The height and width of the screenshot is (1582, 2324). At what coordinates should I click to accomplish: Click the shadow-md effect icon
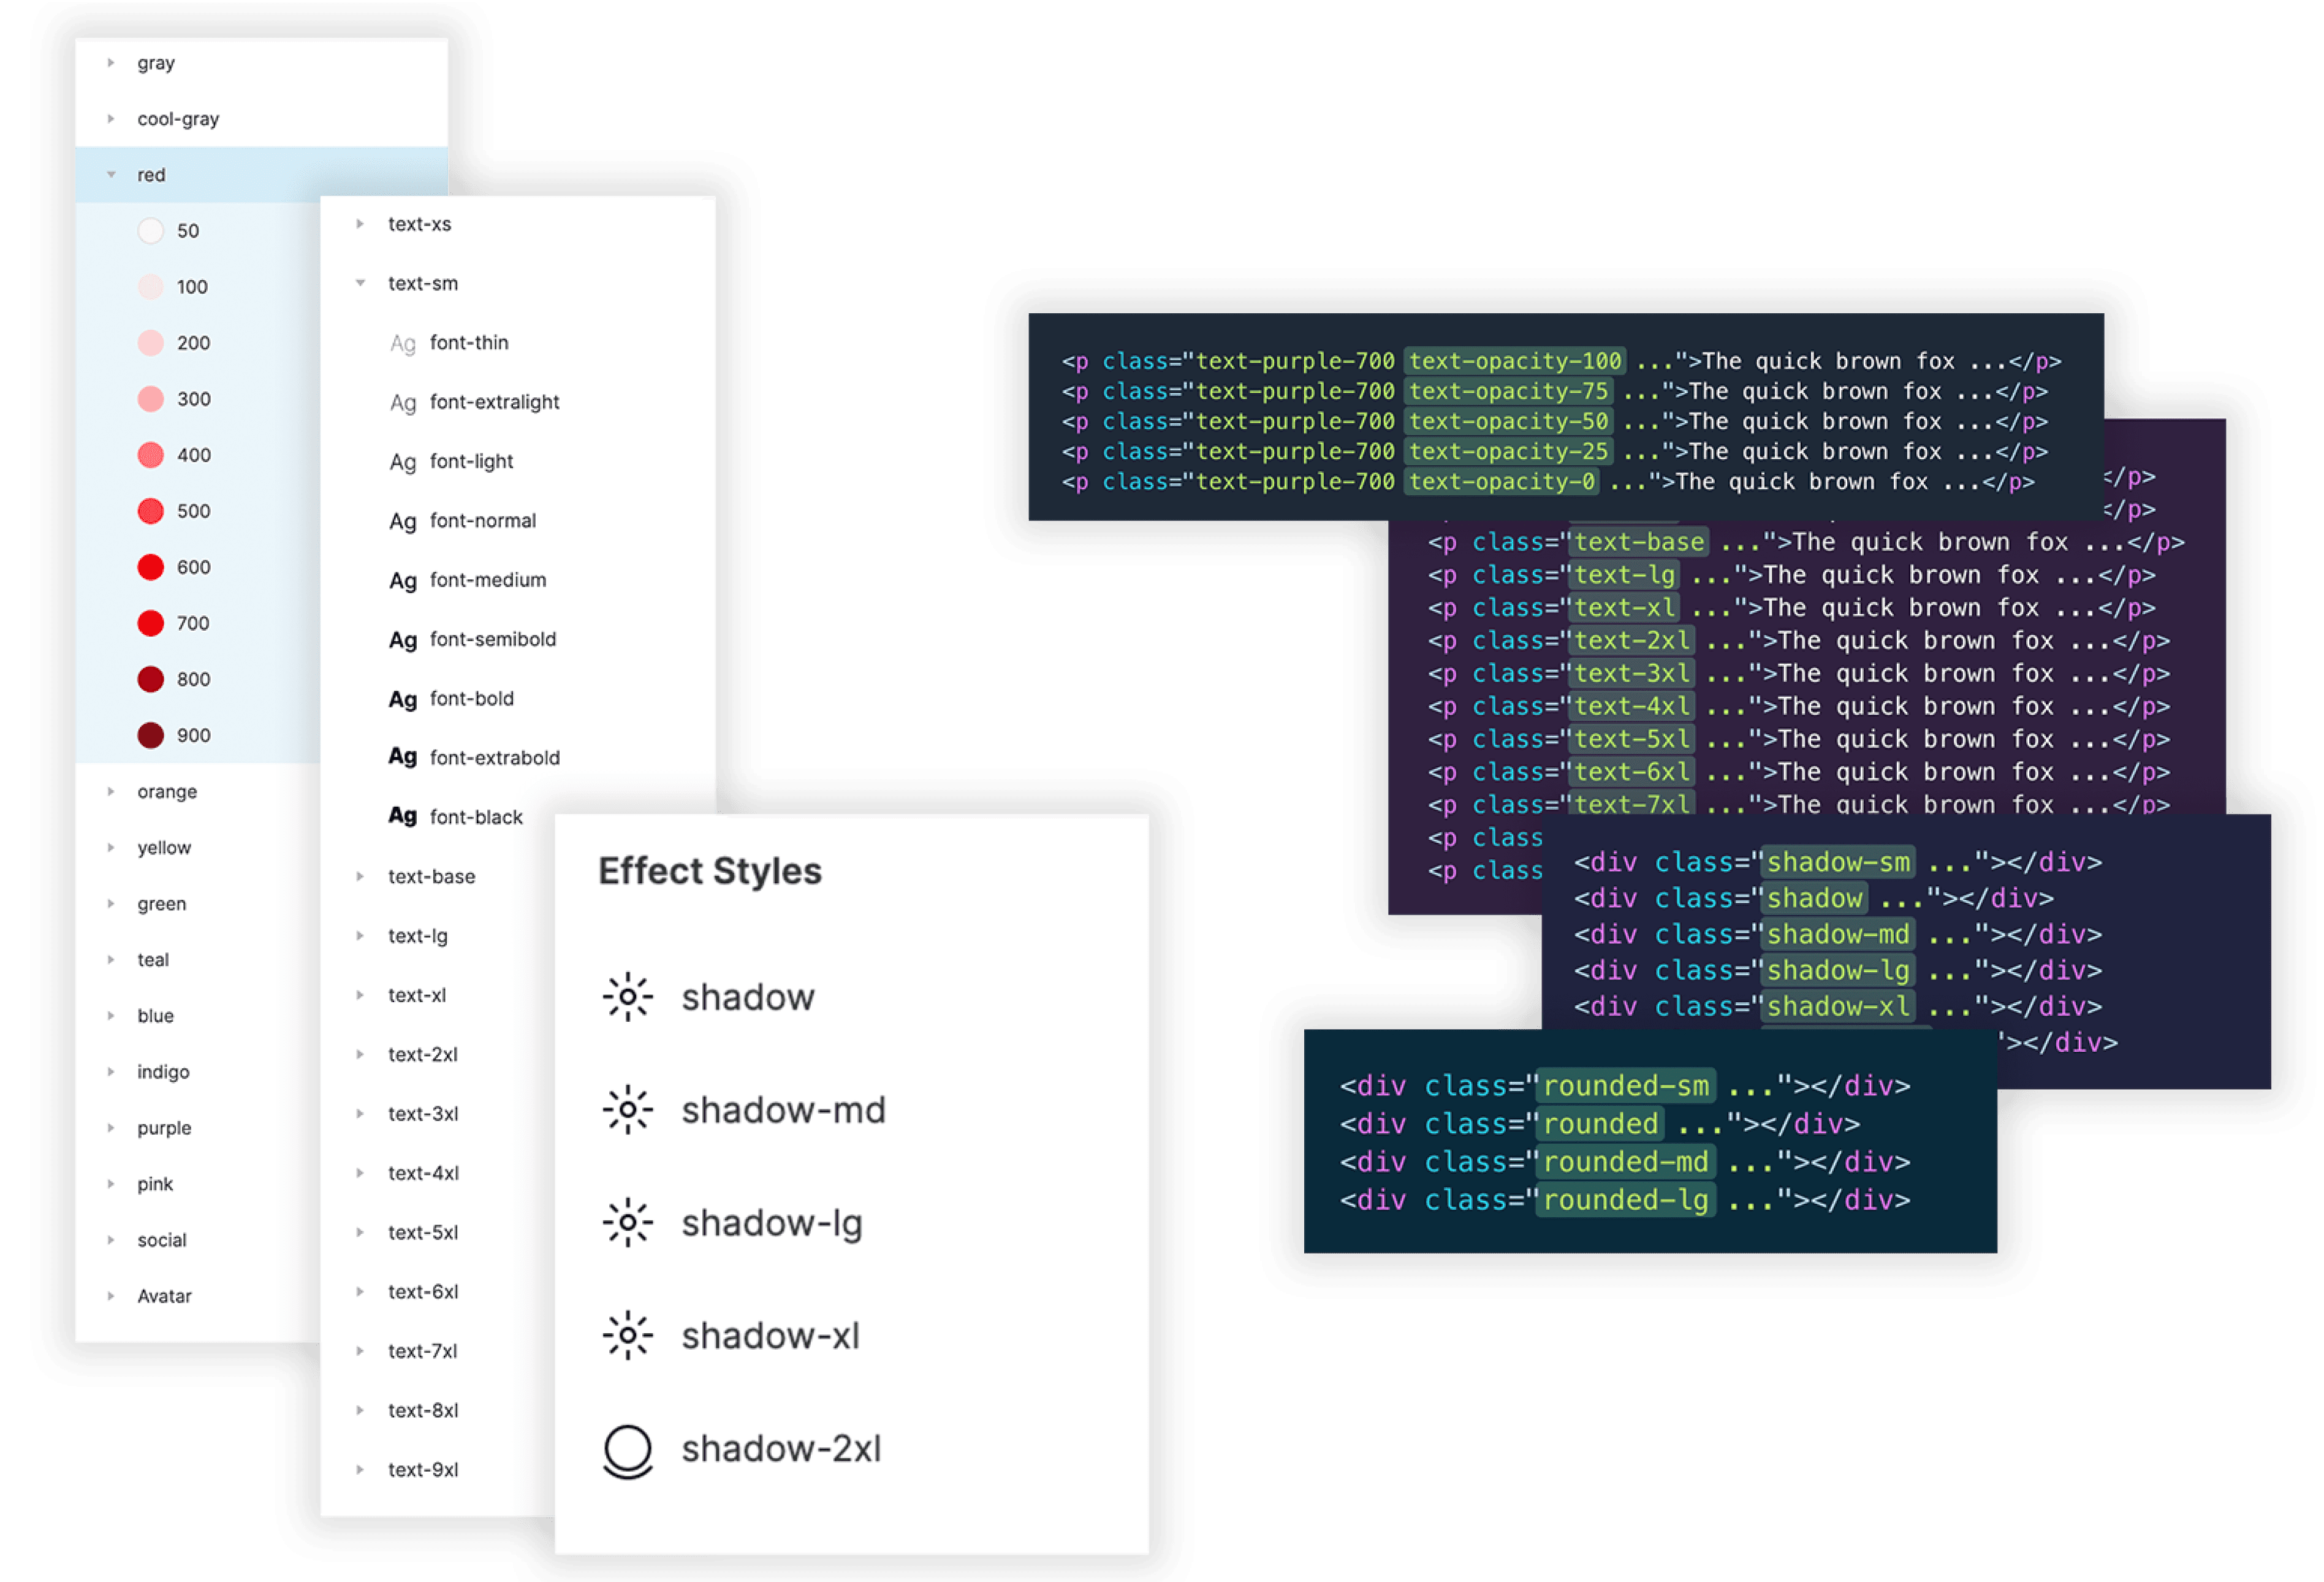coord(627,1110)
